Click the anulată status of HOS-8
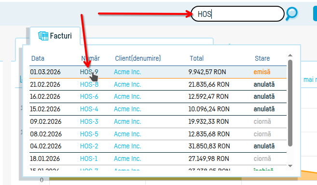 (264, 84)
